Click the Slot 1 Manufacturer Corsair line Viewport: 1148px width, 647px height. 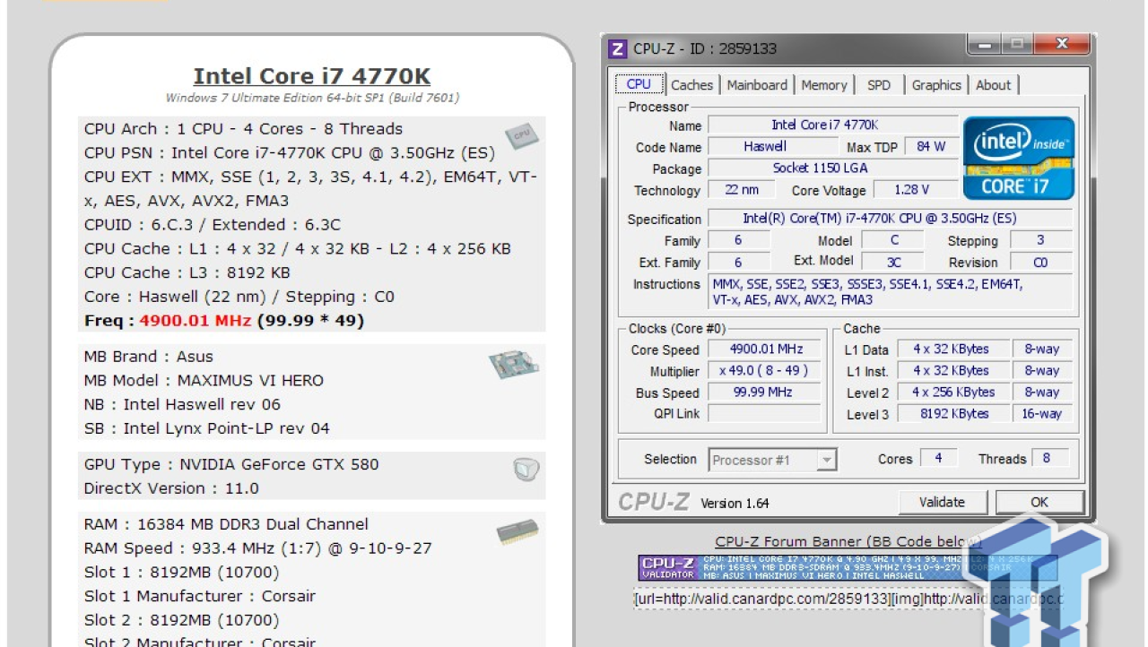click(x=200, y=596)
